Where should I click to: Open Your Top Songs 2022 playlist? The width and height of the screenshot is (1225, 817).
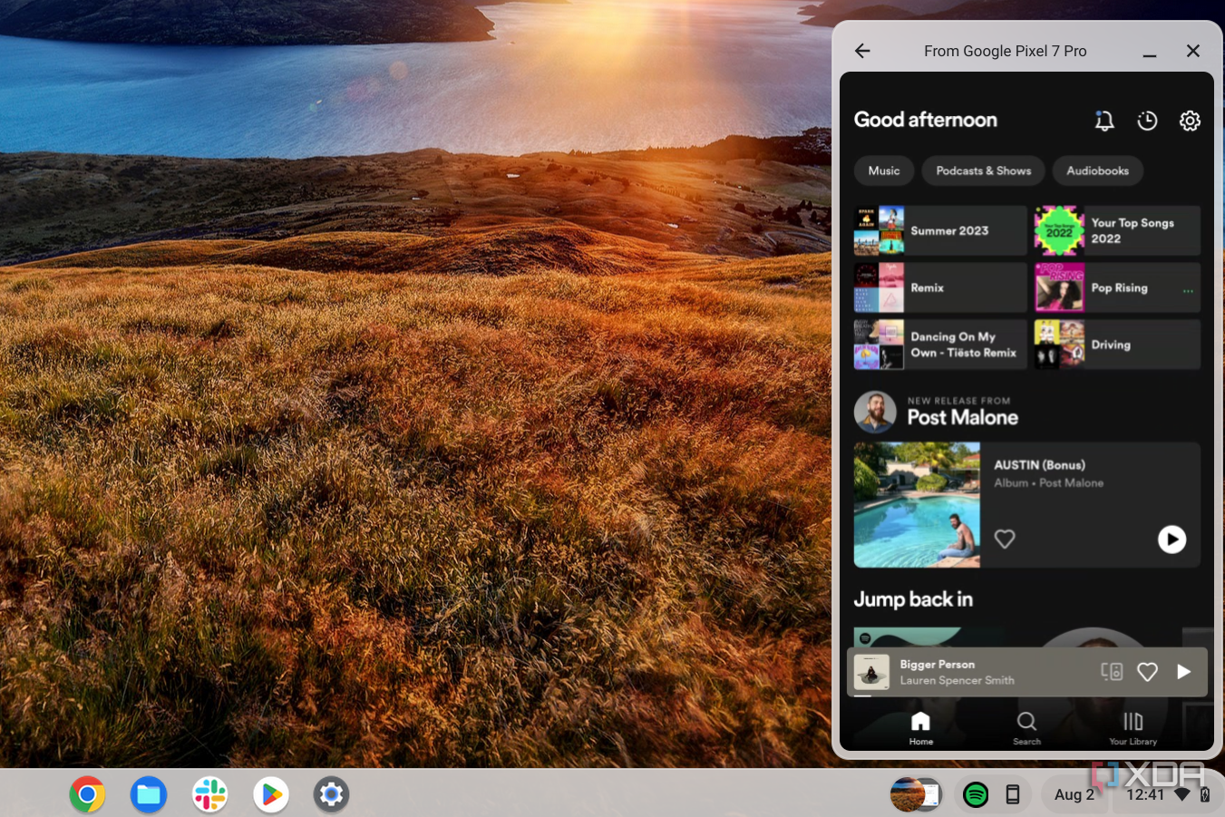pos(1117,230)
